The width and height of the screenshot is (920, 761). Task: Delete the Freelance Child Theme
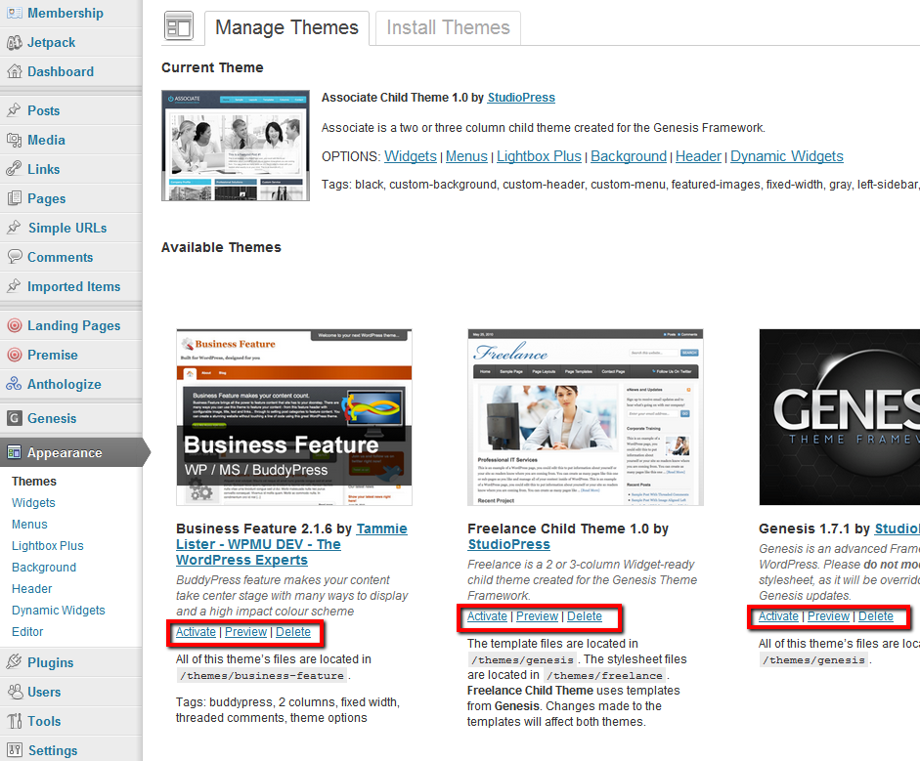coord(585,616)
